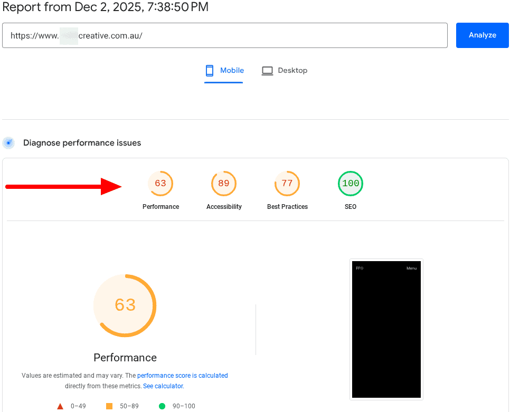Click 'Menu' inside the mobile preview
510x412 pixels.
pyautogui.click(x=411, y=269)
